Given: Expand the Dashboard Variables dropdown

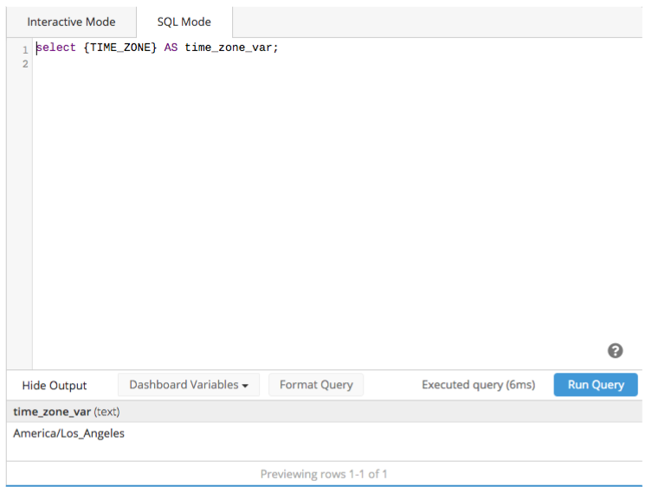Looking at the screenshot, I should [x=189, y=385].
